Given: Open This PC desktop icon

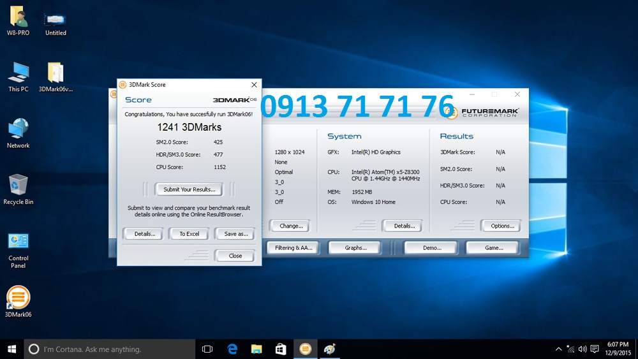Looking at the screenshot, I should click(x=19, y=77).
